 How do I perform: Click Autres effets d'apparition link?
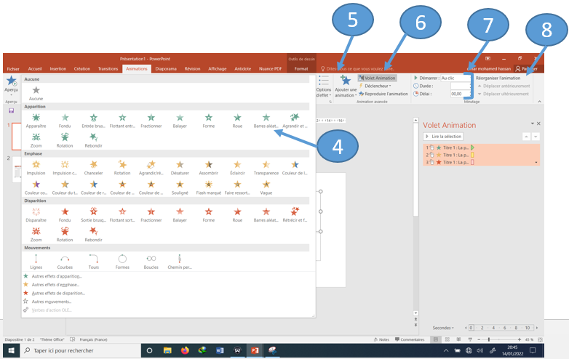[x=55, y=276]
